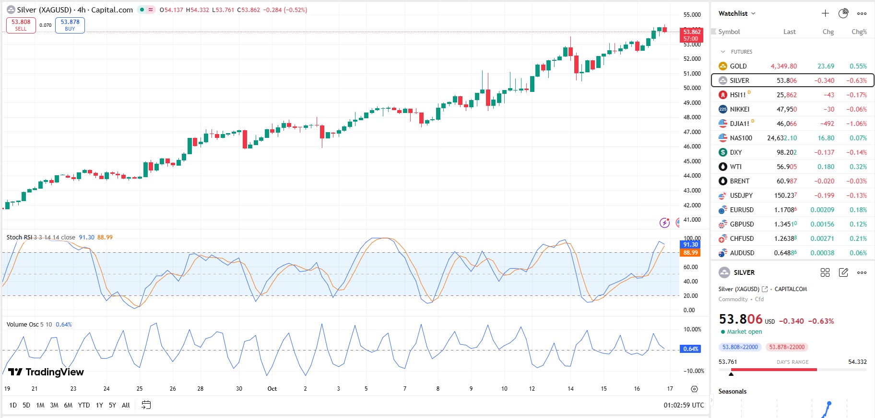Open chart settings gear on time axis

pos(694,389)
